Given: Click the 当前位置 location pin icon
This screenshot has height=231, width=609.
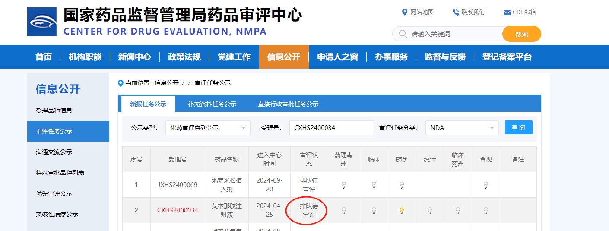Looking at the screenshot, I should [x=121, y=83].
